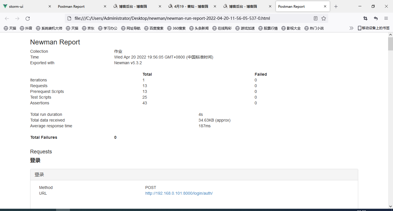Click the page scrollbar up arrow
Screen dimensions: 393x211
(390, 35)
